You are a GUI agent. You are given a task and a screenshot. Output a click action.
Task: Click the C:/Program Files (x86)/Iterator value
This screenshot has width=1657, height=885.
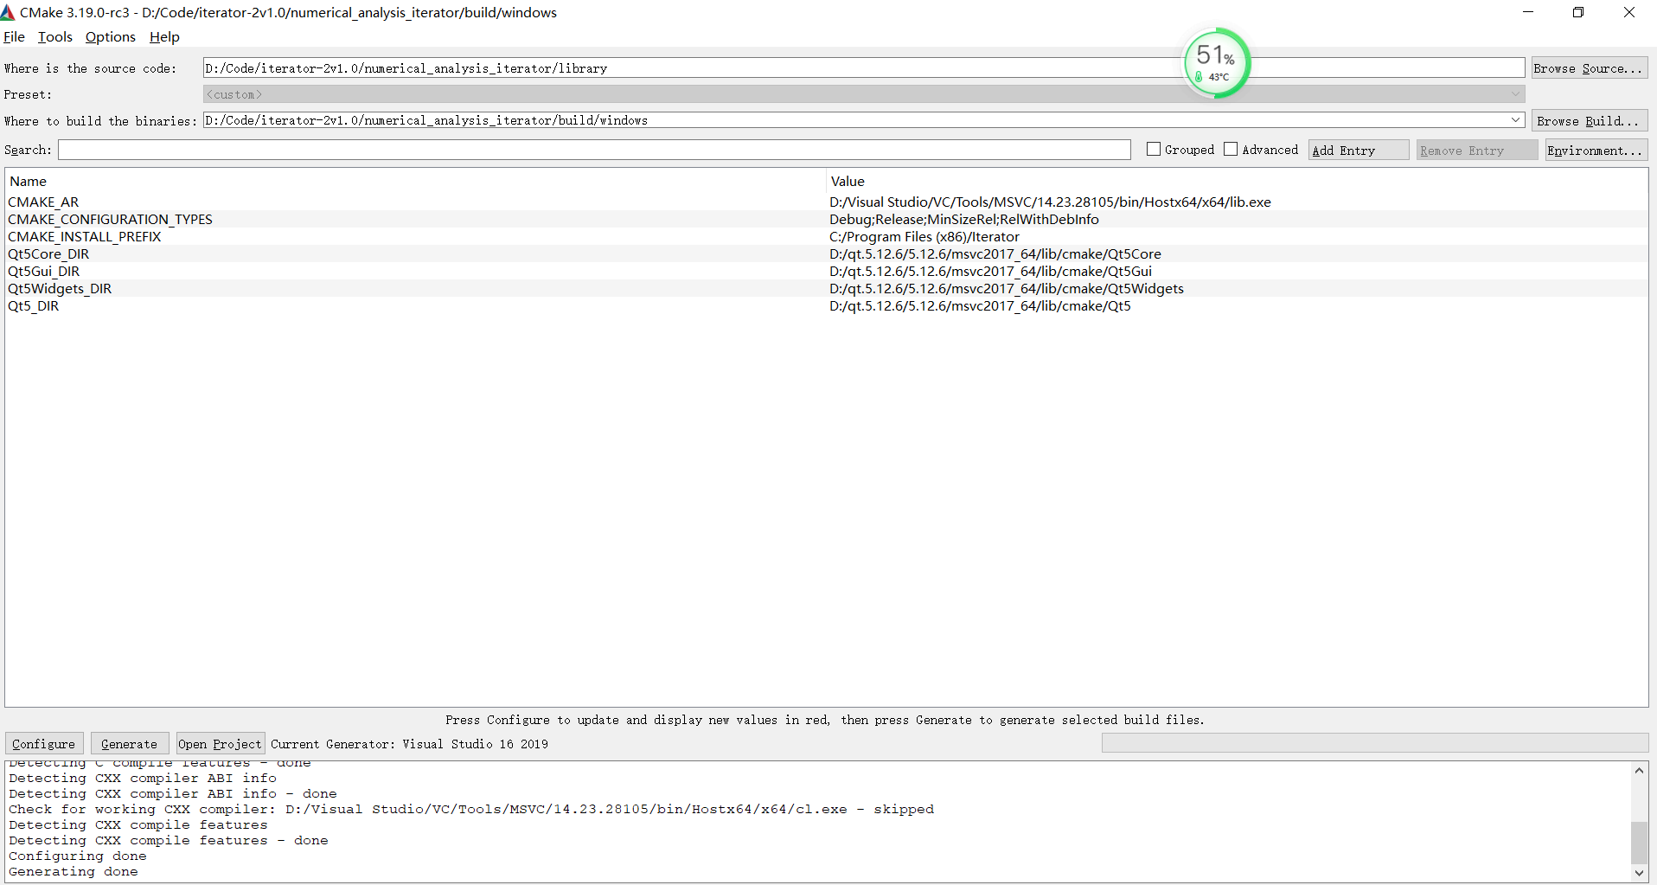pos(924,236)
